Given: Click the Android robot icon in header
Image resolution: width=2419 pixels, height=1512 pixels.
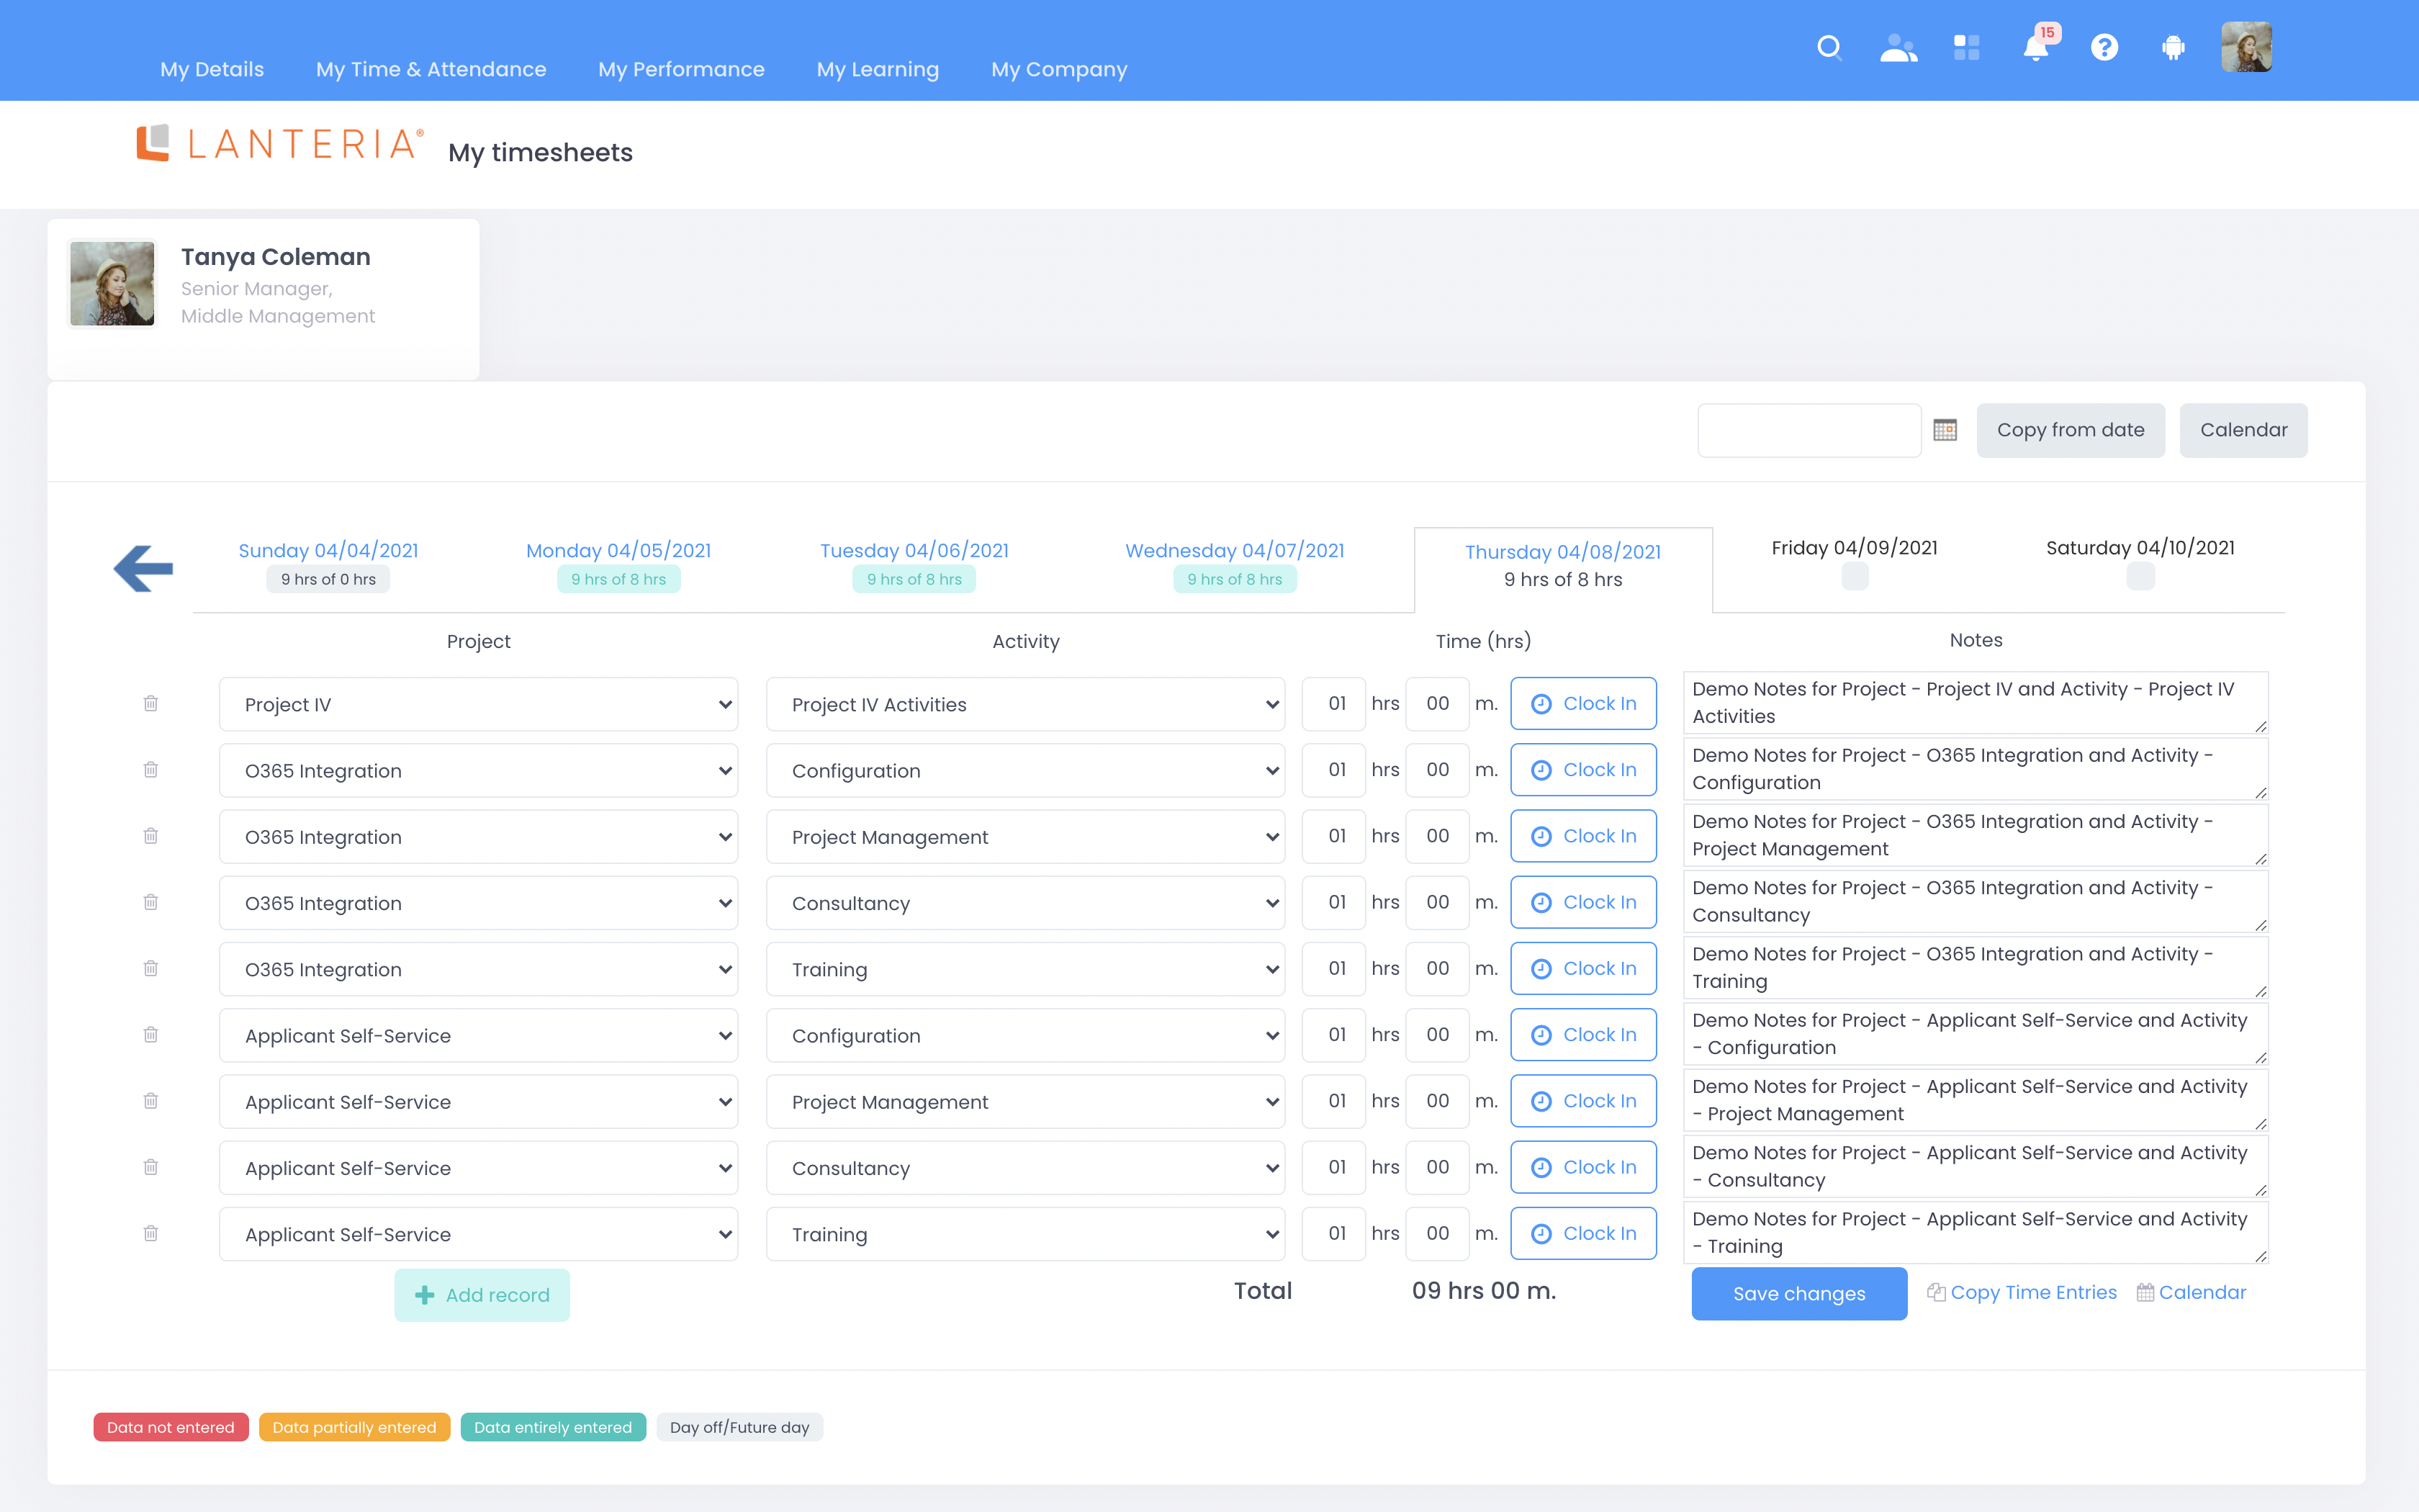Looking at the screenshot, I should [2173, 48].
